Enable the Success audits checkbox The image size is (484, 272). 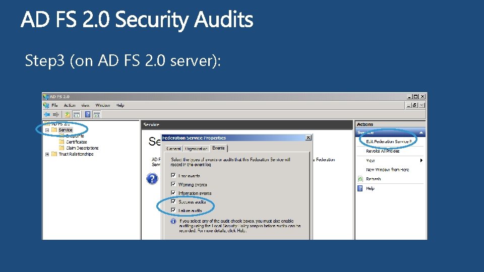coord(173,201)
